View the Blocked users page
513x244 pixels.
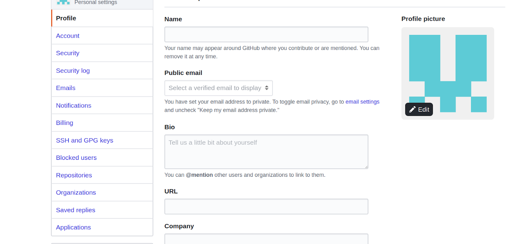tap(102, 158)
